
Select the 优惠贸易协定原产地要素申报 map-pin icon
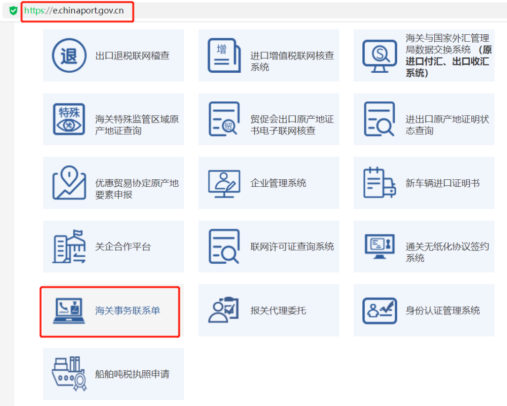coord(69,183)
